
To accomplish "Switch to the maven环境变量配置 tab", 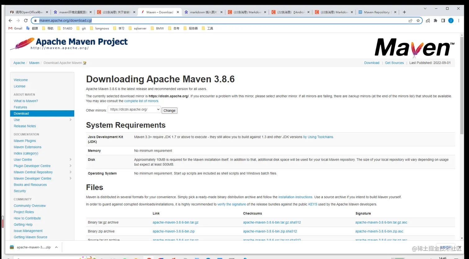I will tap(73, 12).
